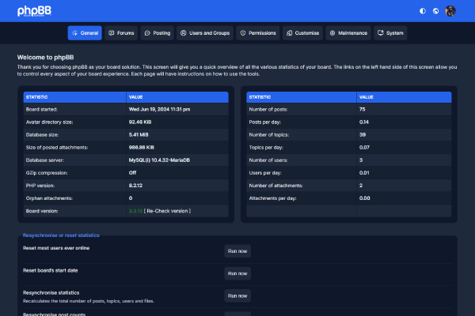Click 'Orphan attachments:' label
Viewport: 475px width, 316px height.
click(49, 198)
